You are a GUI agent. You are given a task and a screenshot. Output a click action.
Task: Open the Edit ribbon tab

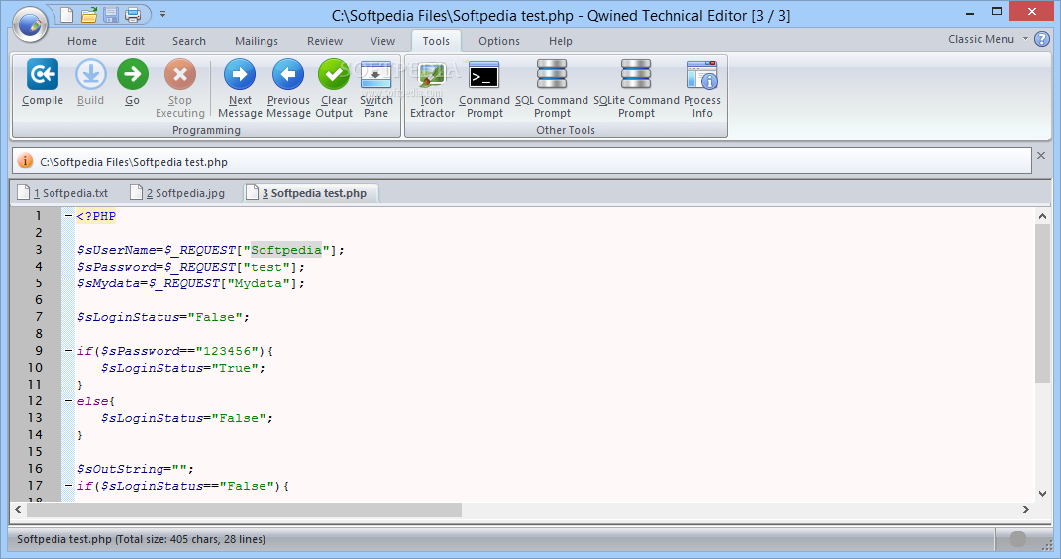click(x=135, y=41)
